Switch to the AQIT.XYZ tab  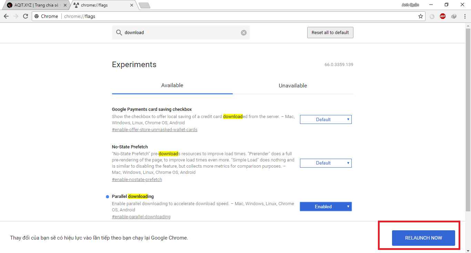(36, 5)
